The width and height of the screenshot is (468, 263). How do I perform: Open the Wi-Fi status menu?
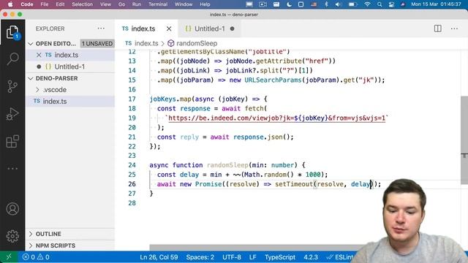367,4
